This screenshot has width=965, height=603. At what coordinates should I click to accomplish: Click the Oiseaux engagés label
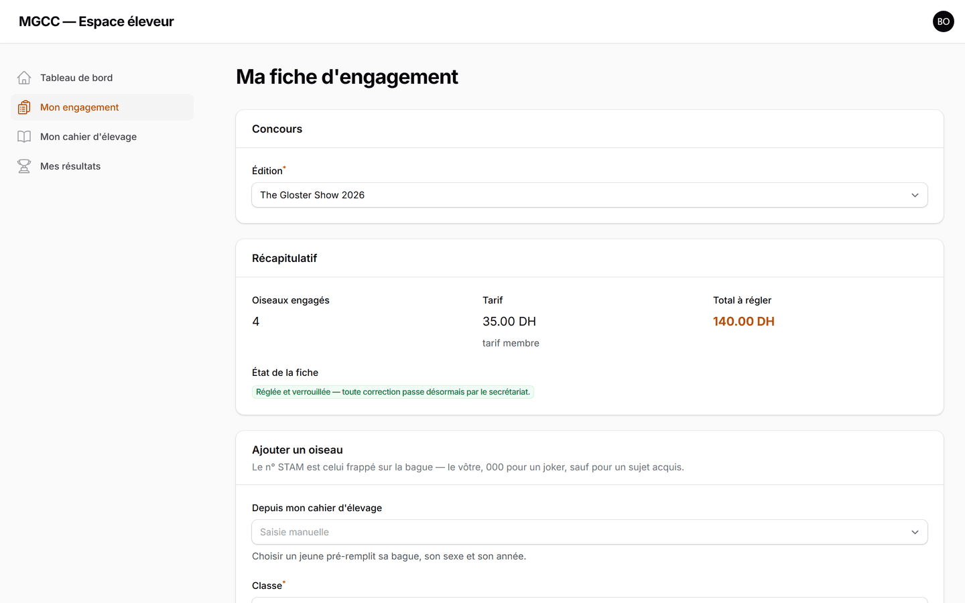click(291, 300)
